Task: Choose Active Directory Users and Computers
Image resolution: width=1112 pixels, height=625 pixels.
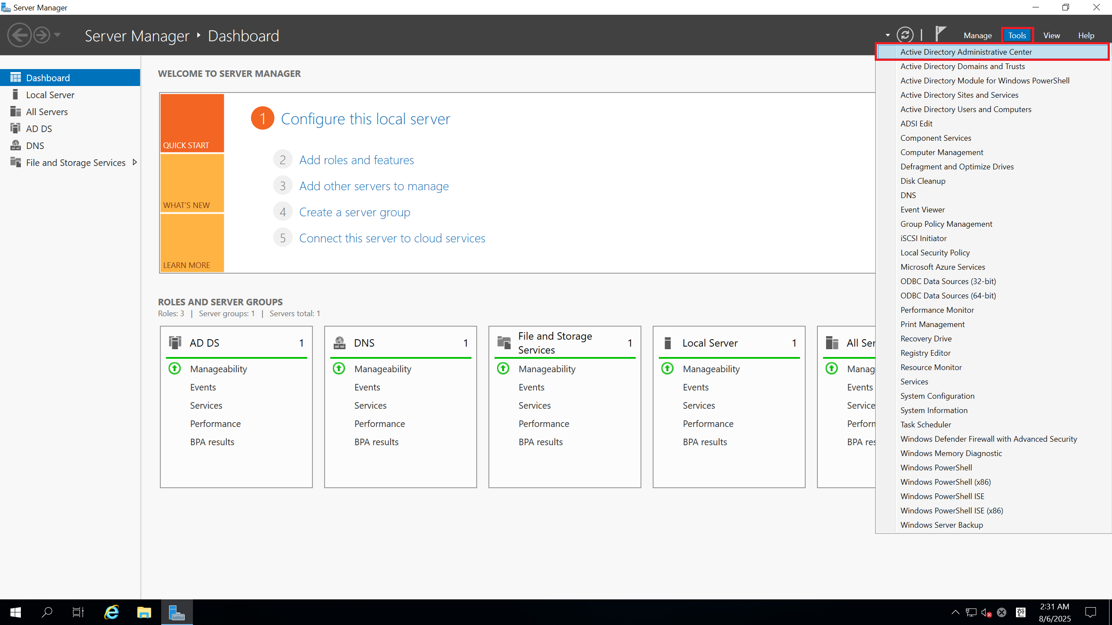Action: coord(966,109)
